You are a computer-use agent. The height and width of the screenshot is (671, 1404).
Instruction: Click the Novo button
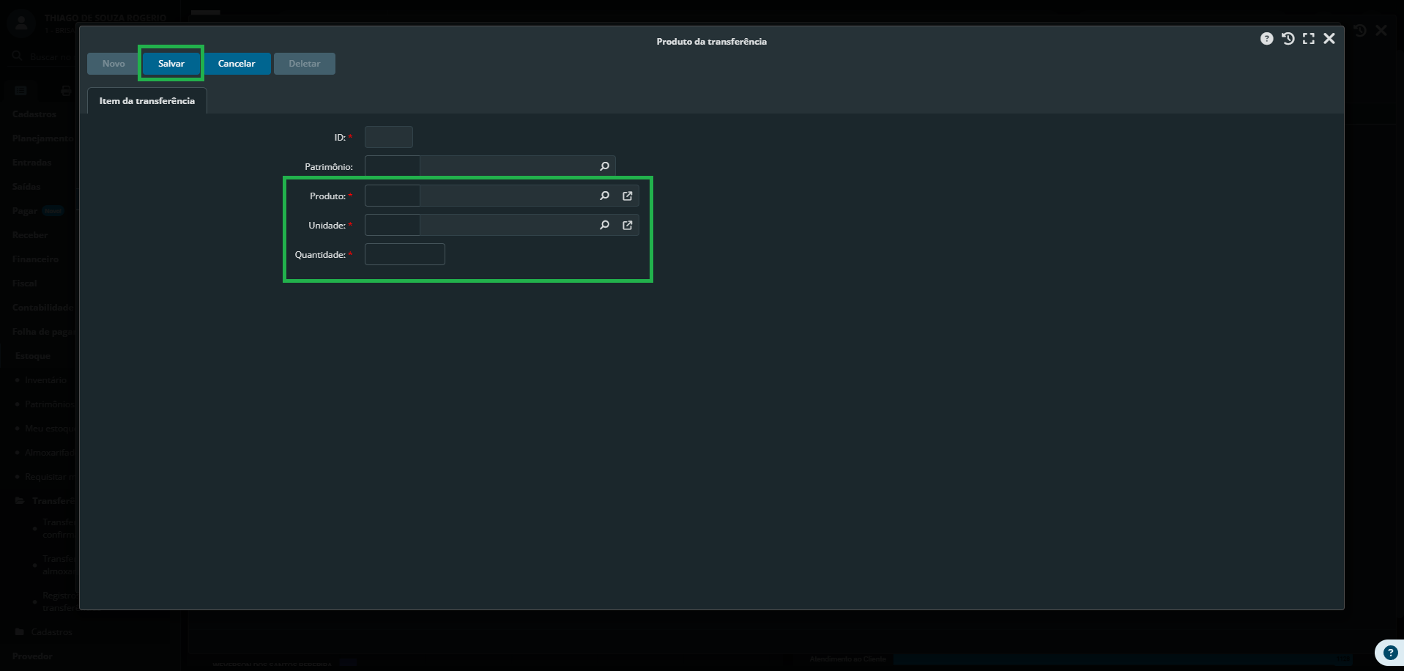click(114, 64)
